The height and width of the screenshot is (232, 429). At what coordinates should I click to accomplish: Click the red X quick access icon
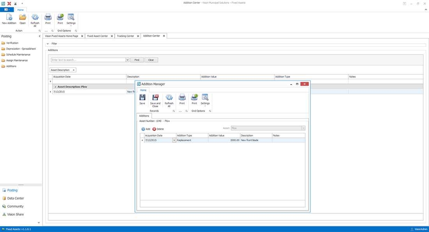click(9, 4)
